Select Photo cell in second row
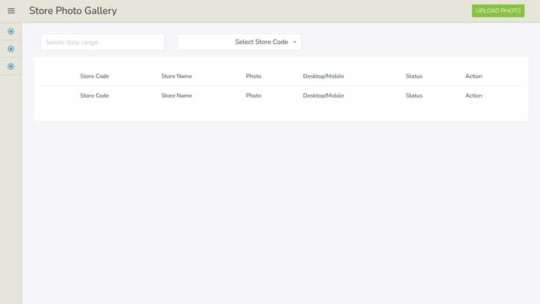540x304 pixels. click(254, 95)
